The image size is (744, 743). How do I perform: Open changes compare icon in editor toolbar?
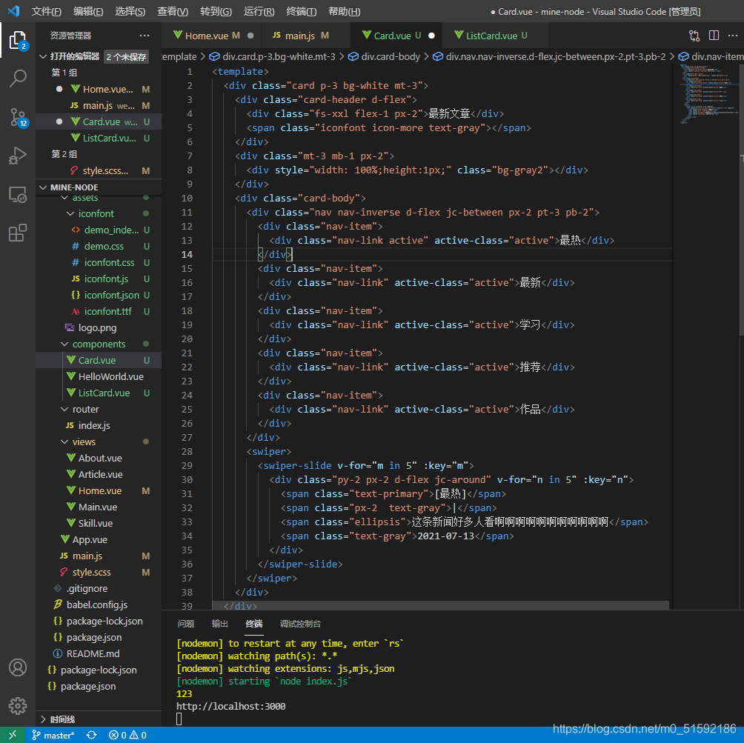(694, 36)
